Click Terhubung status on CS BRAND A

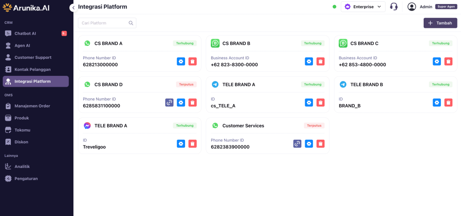coord(185,44)
